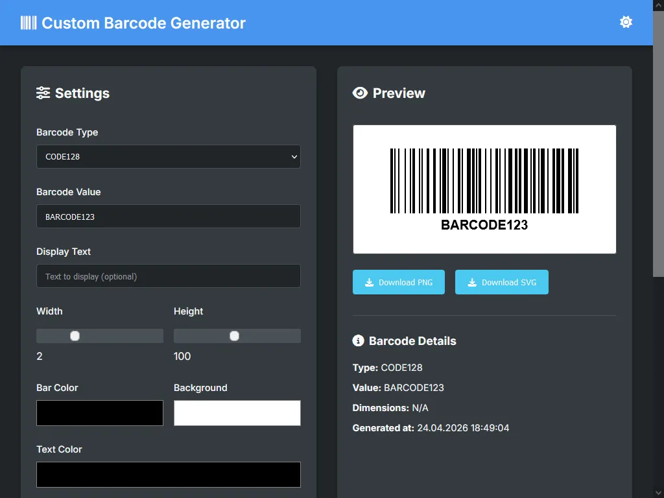Click the scrollbar down arrow
Screen dimensions: 664x498
658,493
